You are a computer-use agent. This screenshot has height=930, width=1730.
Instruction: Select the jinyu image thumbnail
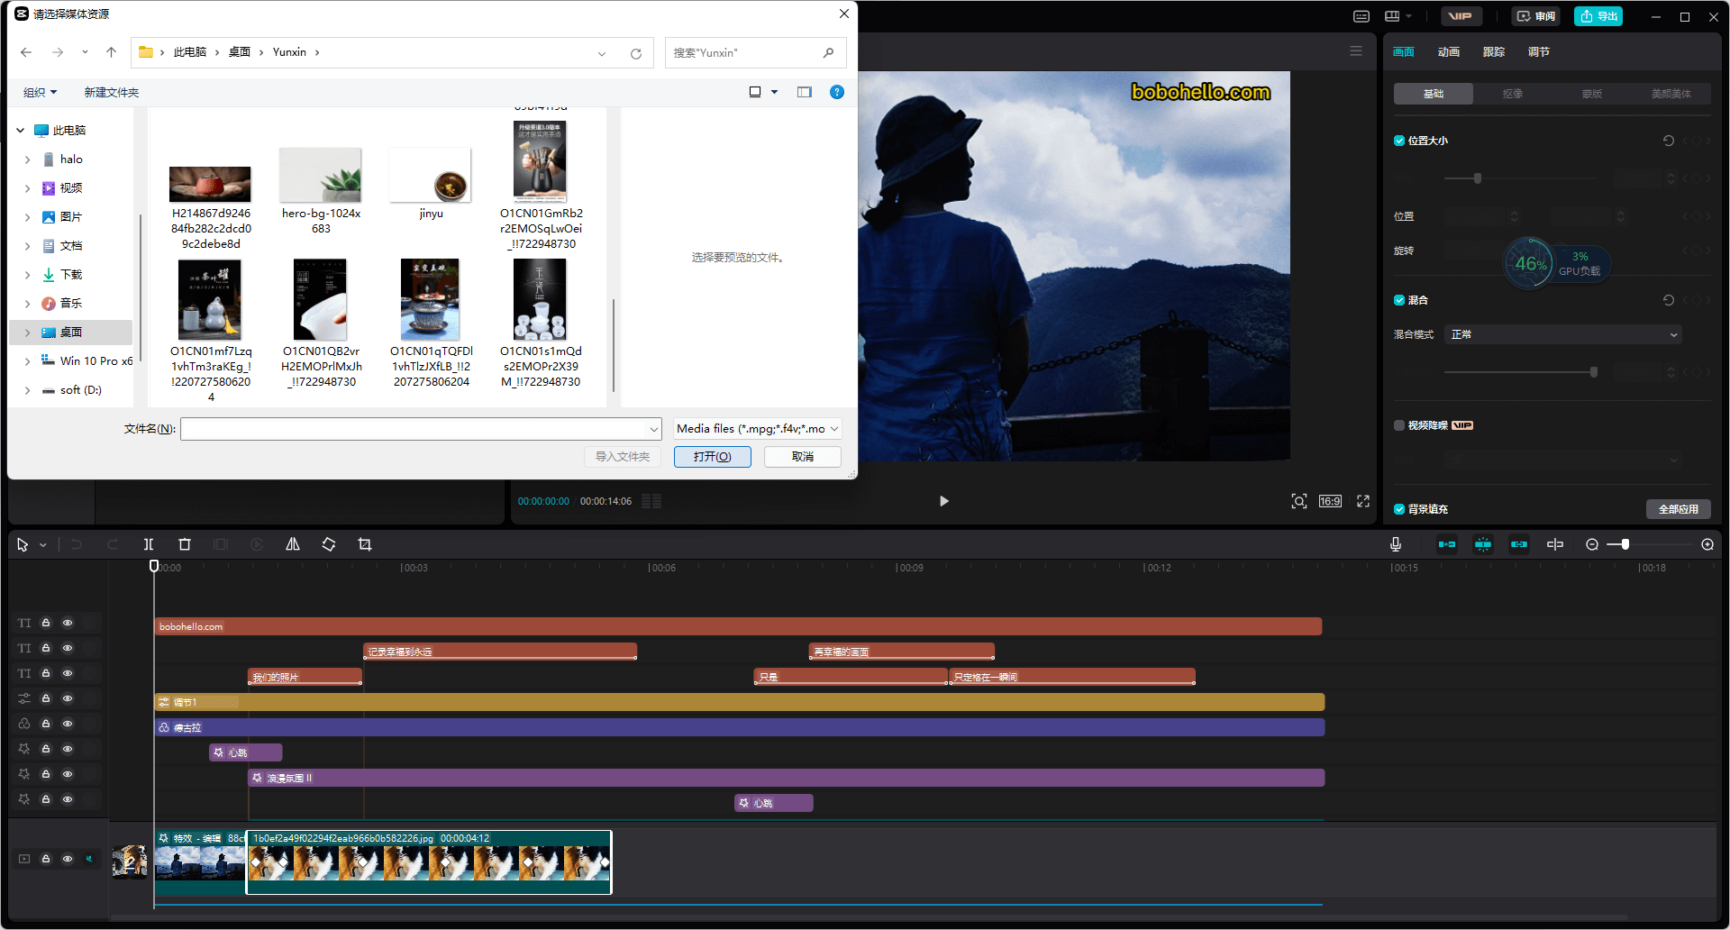[431, 176]
